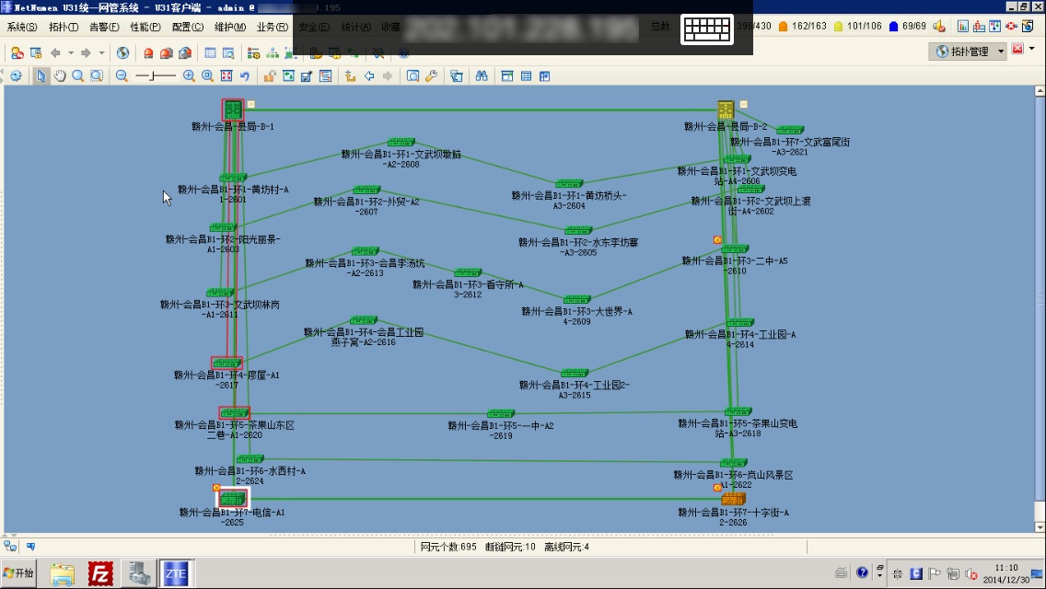Screen dimensions: 1046x589
Task: Open the table view icon in main toolbar
Action: coord(210,52)
